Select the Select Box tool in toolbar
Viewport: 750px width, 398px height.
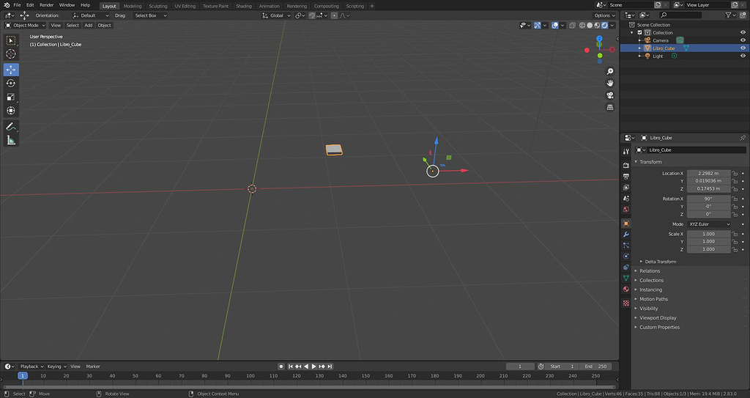coord(11,41)
